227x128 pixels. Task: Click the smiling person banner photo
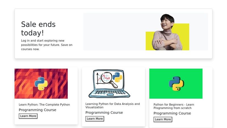167,32
